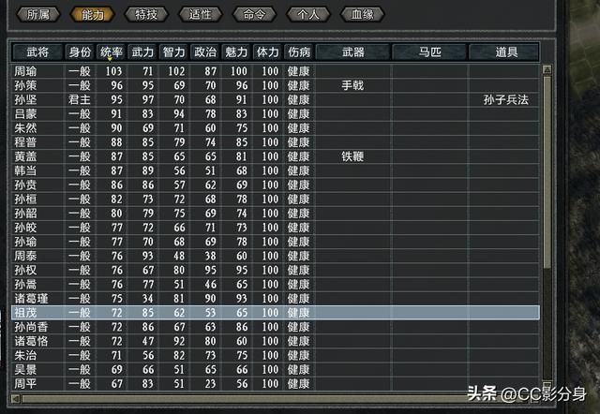This screenshot has width=600, height=414.
Task: Click the vertical scrollbar thumb
Action: [x=547, y=172]
